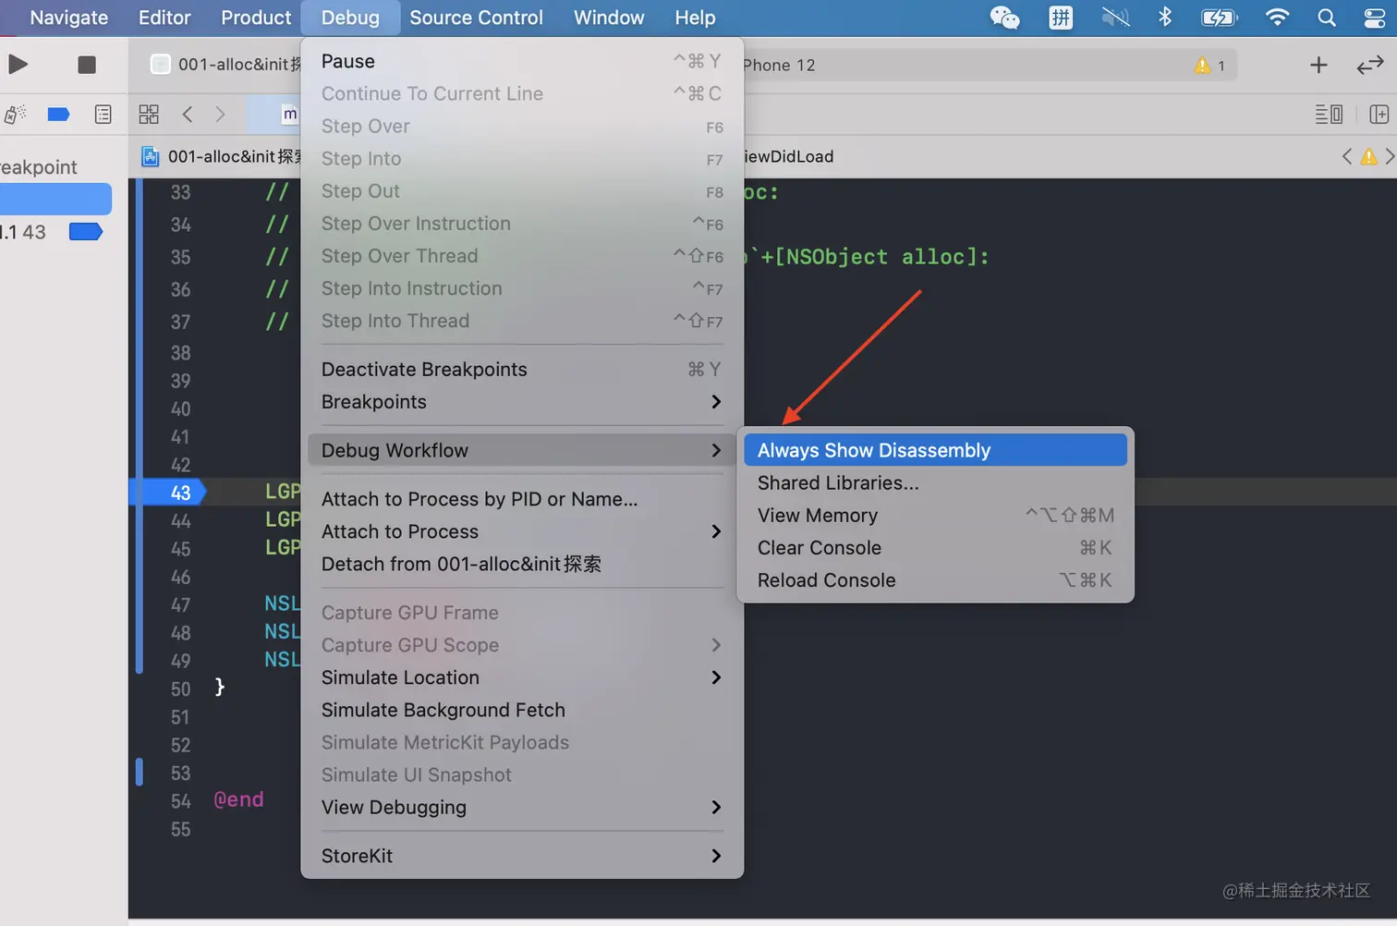Open WeChat in the menu bar
The image size is (1397, 926).
pyautogui.click(x=1004, y=18)
